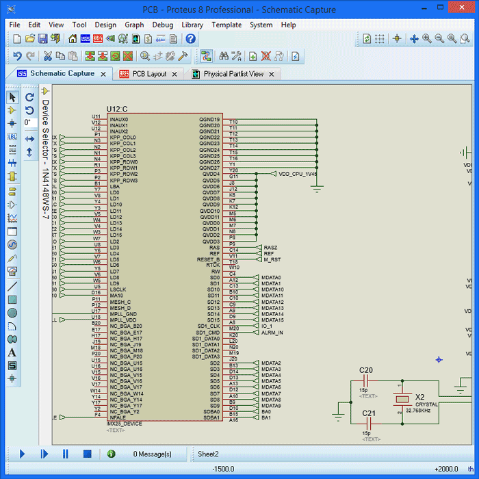The image size is (479, 479).
Task: Start the simulation with Play
Action: tap(22, 454)
